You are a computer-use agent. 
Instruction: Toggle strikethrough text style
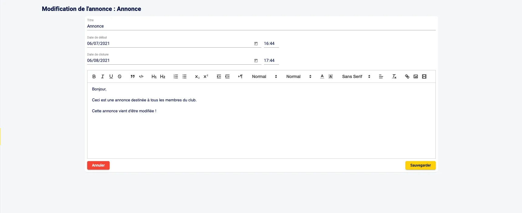pos(120,76)
